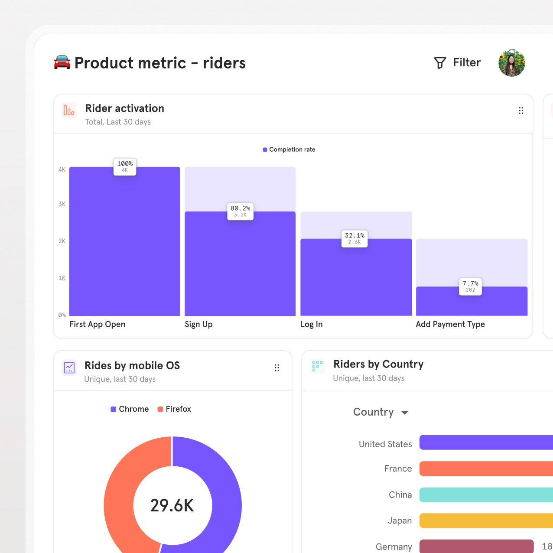This screenshot has height=553, width=553.
Task: Click the Rides by mobile OS heading
Action: [x=132, y=366]
